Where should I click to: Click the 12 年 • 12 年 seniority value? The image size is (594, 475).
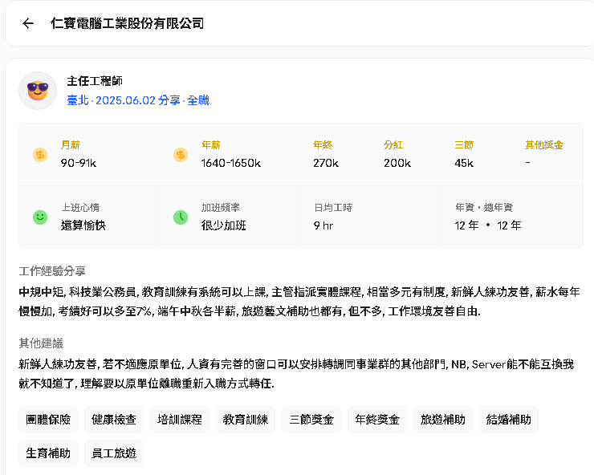point(488,225)
